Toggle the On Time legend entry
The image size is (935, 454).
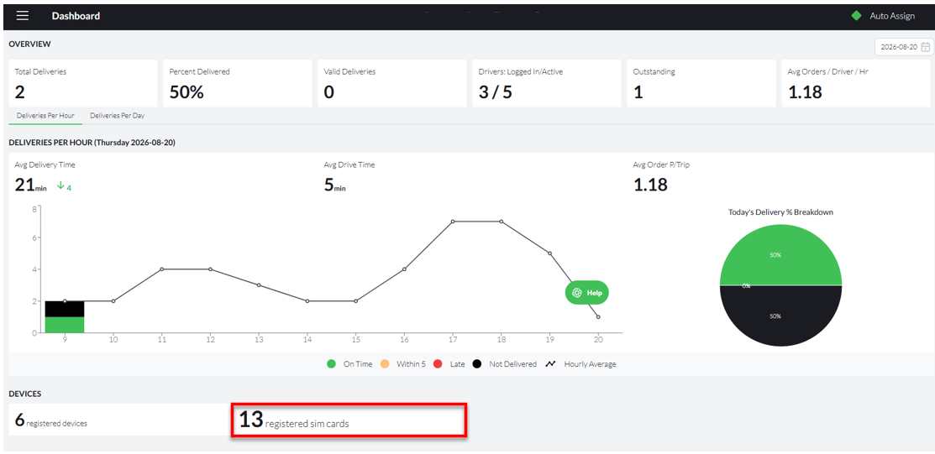tap(350, 364)
